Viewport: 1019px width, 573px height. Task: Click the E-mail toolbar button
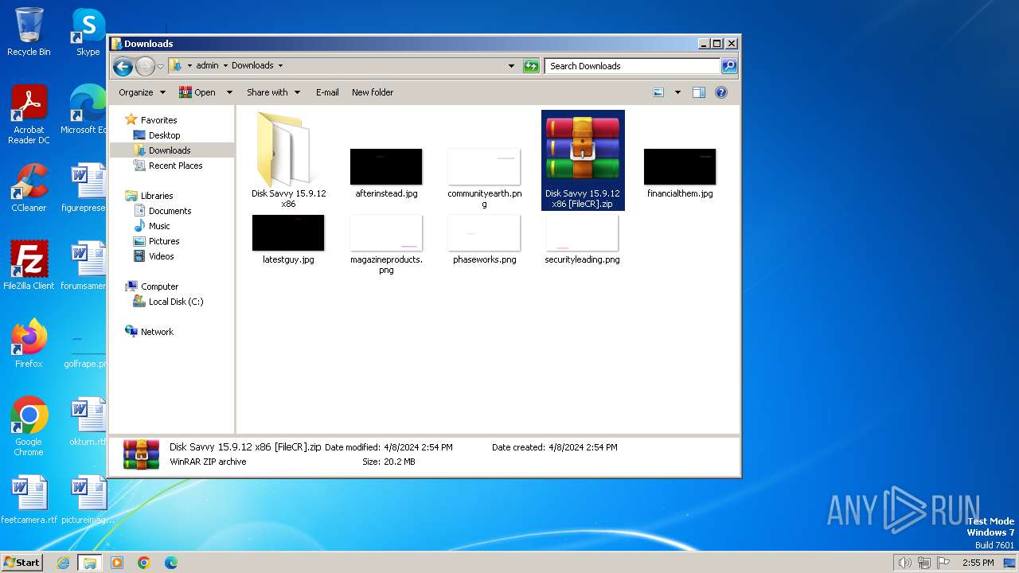[x=327, y=92]
